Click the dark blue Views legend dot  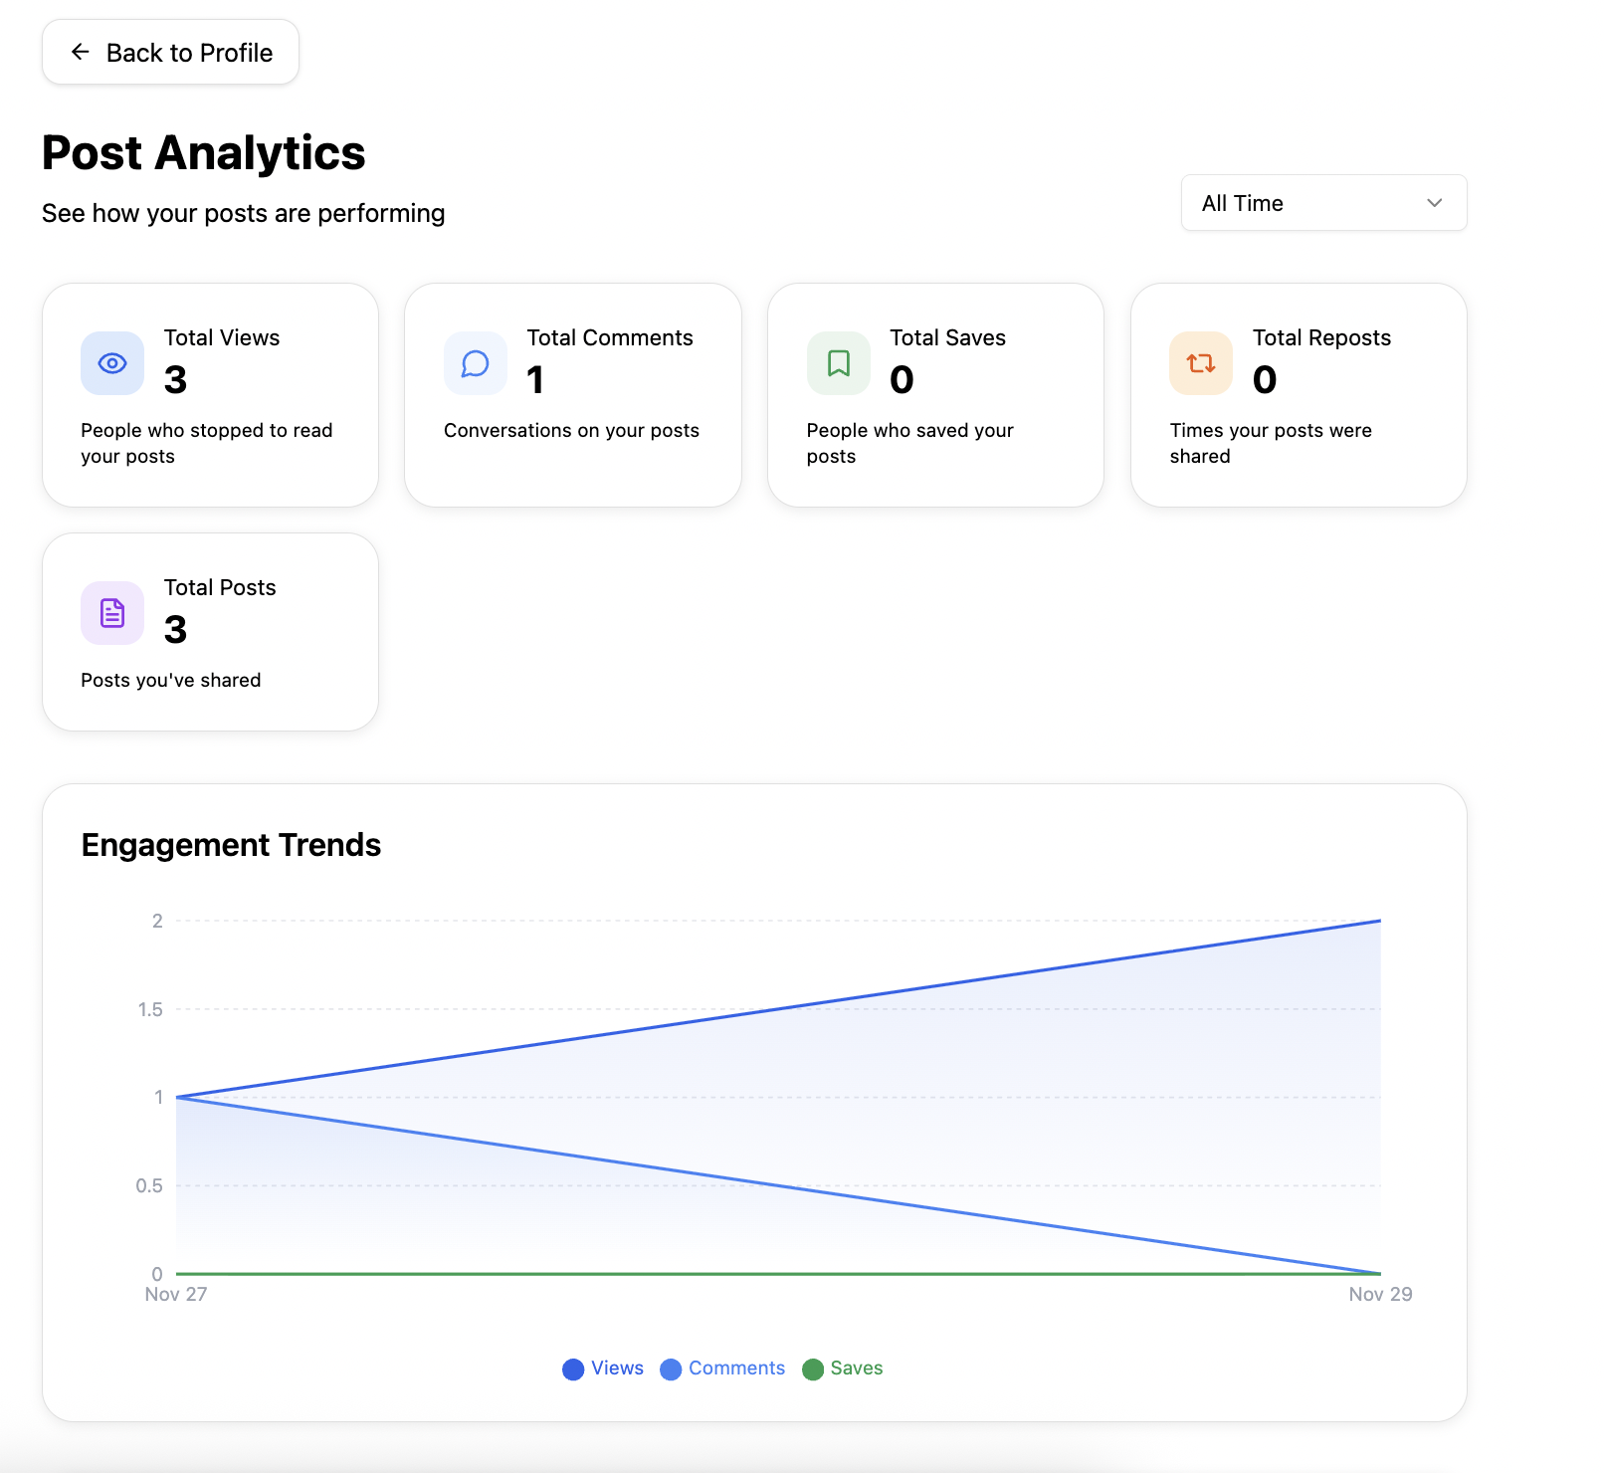573,1369
